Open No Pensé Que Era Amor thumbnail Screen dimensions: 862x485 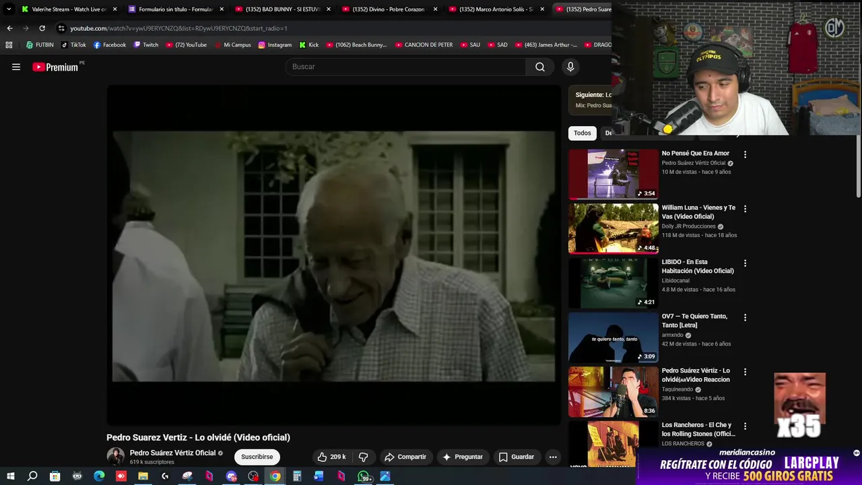coord(614,174)
